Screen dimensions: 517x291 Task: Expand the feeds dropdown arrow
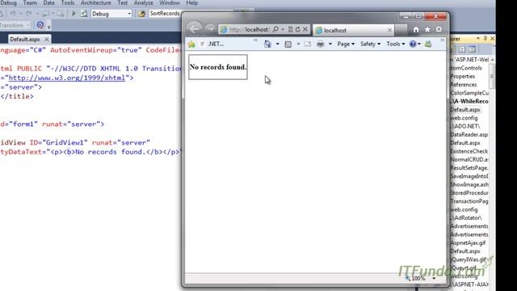(x=298, y=44)
